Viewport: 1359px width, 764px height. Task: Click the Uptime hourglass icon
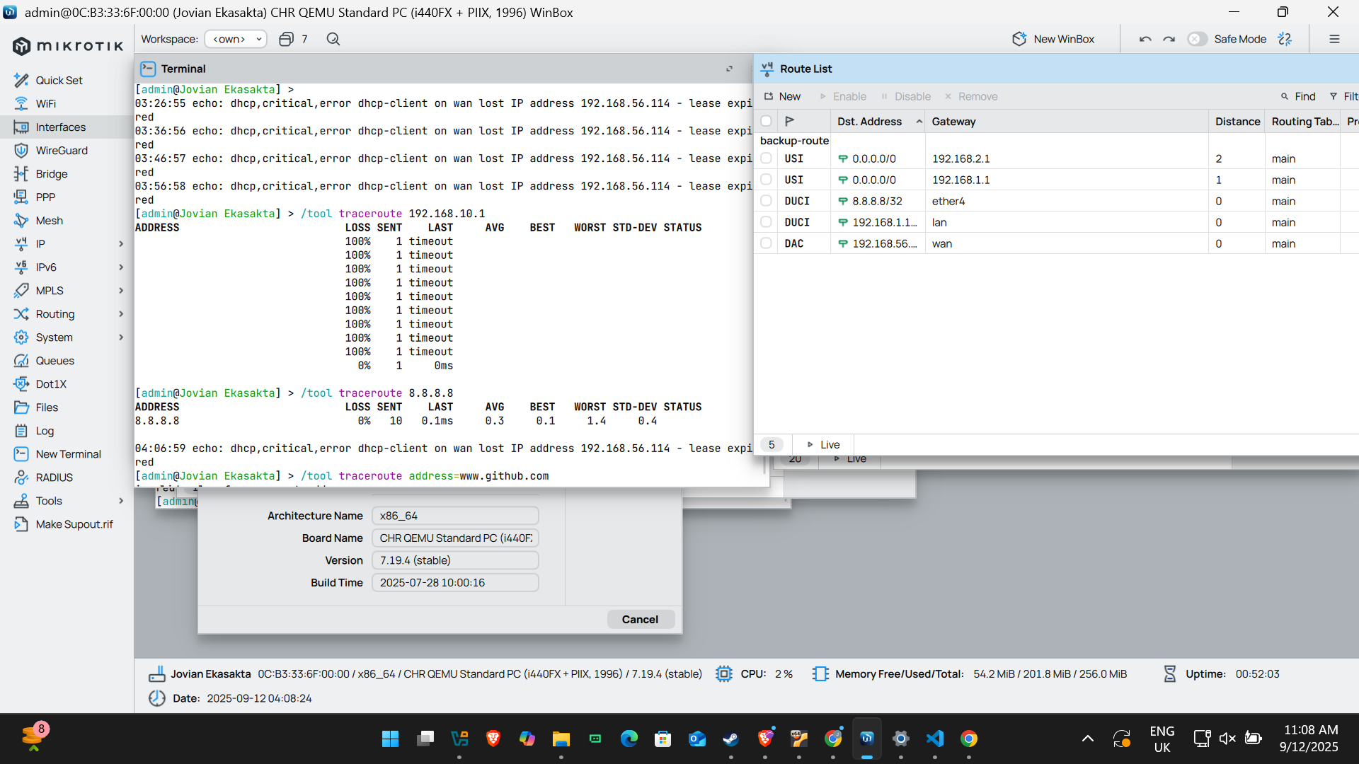(x=1170, y=674)
